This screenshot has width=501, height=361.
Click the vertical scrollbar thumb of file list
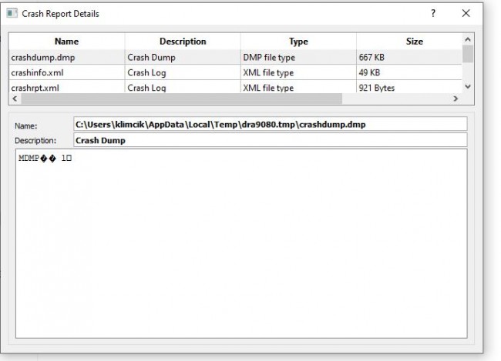coord(468,54)
